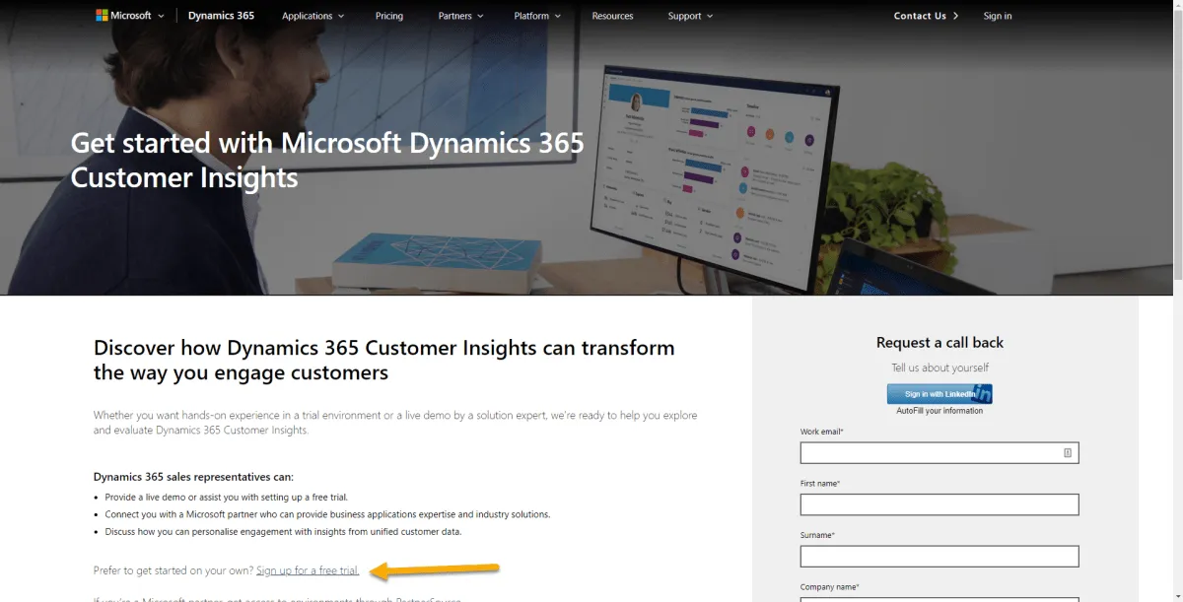This screenshot has height=602, width=1183.
Task: Focus the Surname input field
Action: pyautogui.click(x=939, y=556)
